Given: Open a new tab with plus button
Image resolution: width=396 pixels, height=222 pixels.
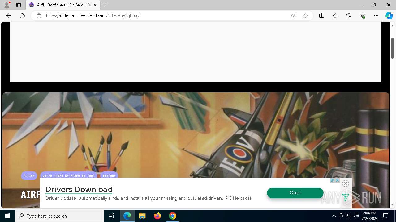Looking at the screenshot, I should click(105, 5).
